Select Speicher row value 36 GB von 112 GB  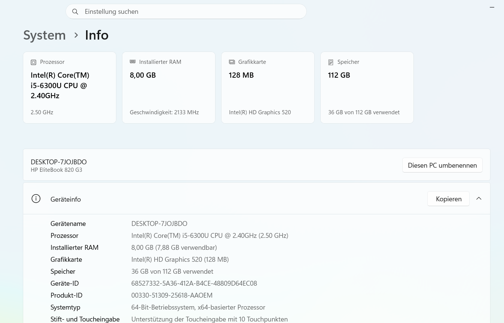tap(172, 271)
